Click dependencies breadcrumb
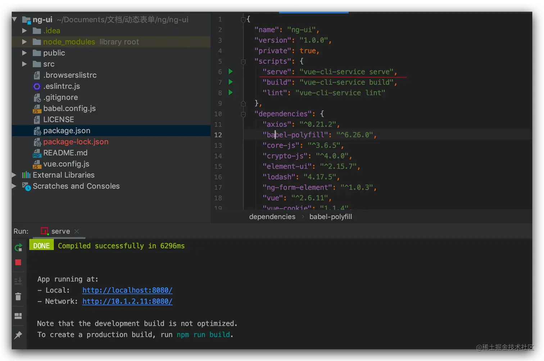The height and width of the screenshot is (361, 544). tap(272, 217)
